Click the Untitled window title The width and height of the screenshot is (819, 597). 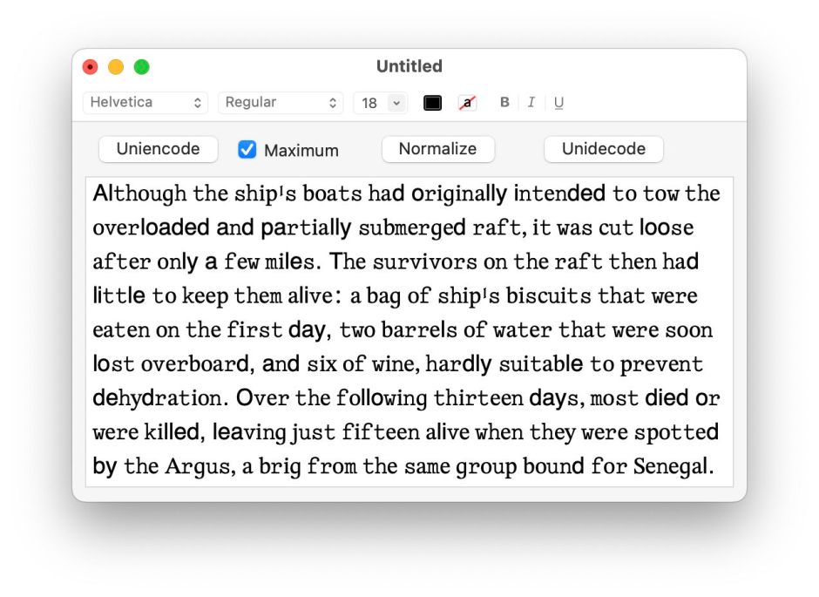pyautogui.click(x=409, y=66)
